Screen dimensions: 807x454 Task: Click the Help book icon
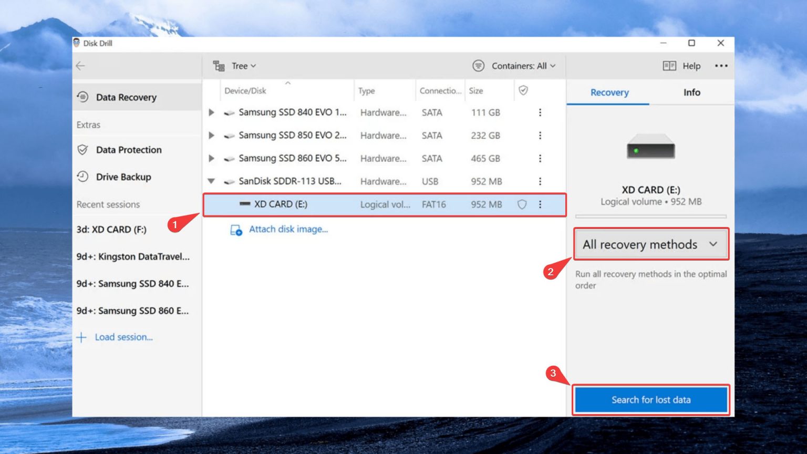pyautogui.click(x=669, y=66)
